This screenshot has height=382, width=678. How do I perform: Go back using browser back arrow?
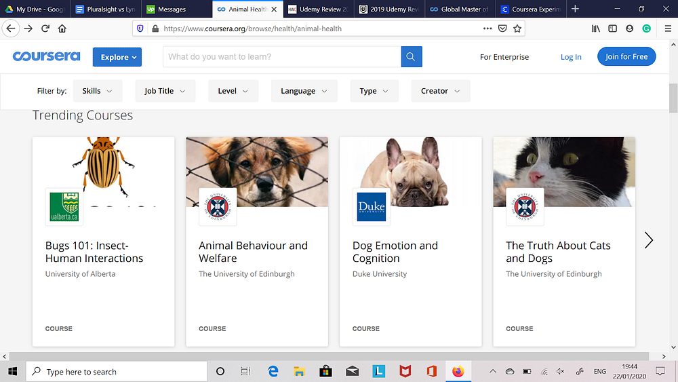(x=11, y=28)
